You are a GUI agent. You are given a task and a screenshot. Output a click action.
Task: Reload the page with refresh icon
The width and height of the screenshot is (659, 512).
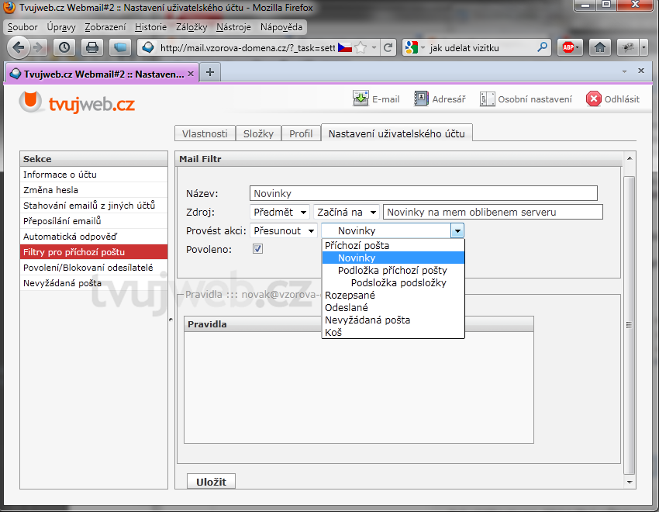(x=388, y=47)
